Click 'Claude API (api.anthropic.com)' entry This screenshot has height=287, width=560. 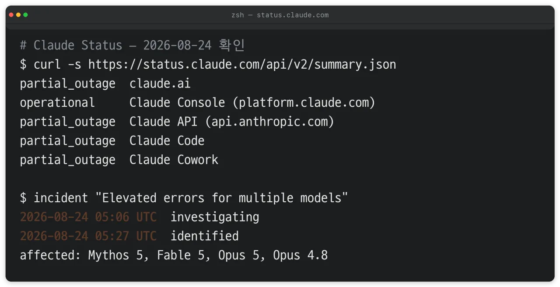tap(232, 122)
